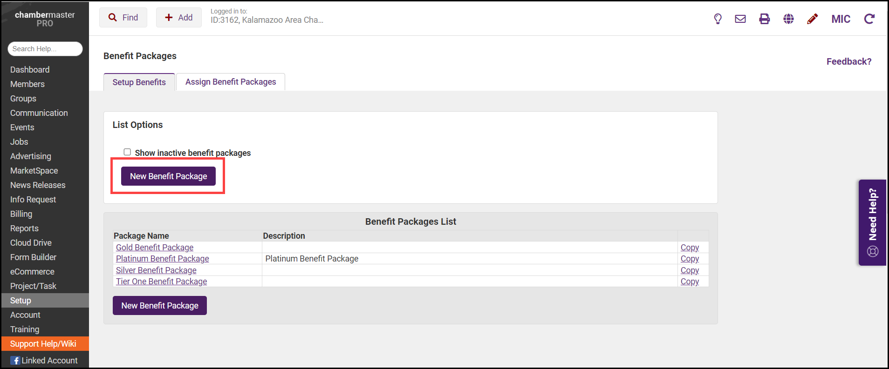Image resolution: width=889 pixels, height=369 pixels.
Task: Click the Add button with plus
Action: tap(178, 18)
